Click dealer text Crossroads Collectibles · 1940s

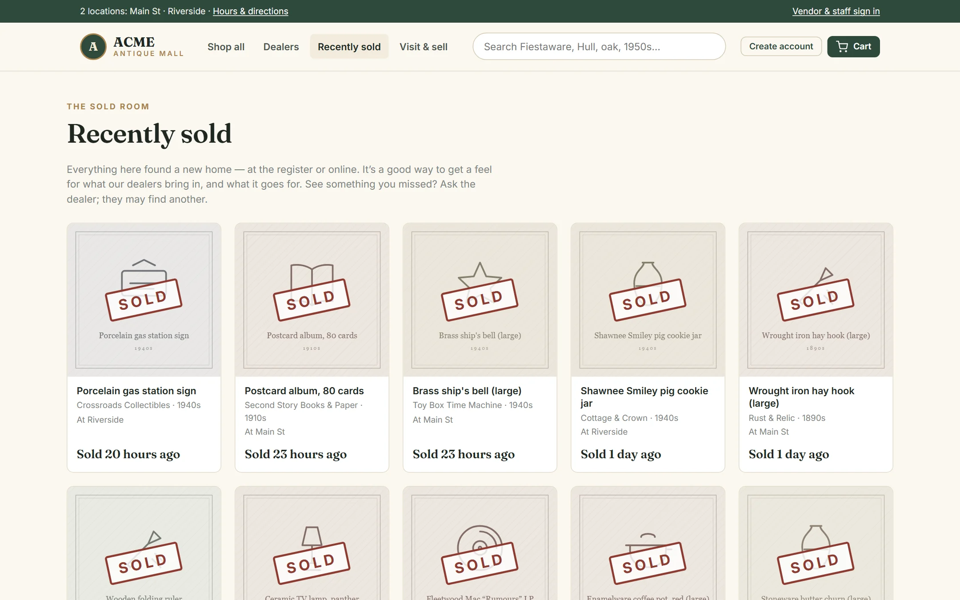139,405
